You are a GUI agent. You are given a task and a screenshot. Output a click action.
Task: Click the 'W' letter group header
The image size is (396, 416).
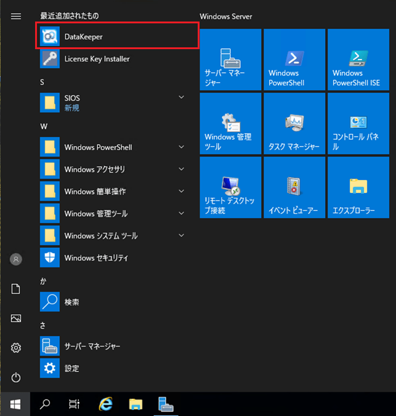click(x=44, y=127)
